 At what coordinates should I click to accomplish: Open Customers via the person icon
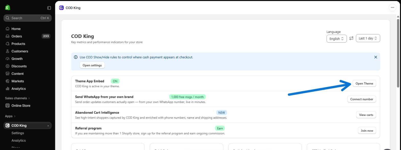(x=7, y=51)
